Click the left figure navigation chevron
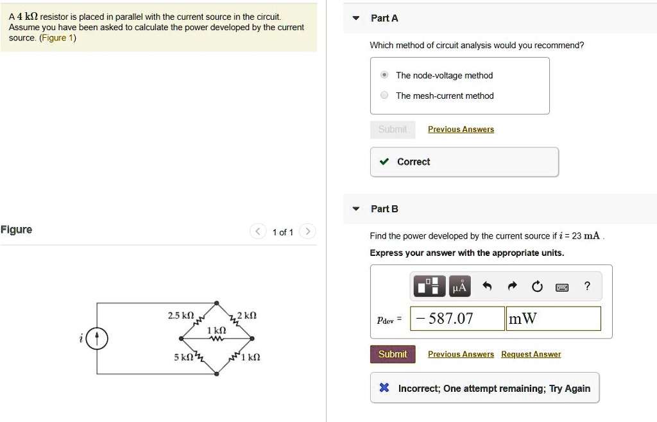Viewport: 657px width, 422px height. click(257, 232)
